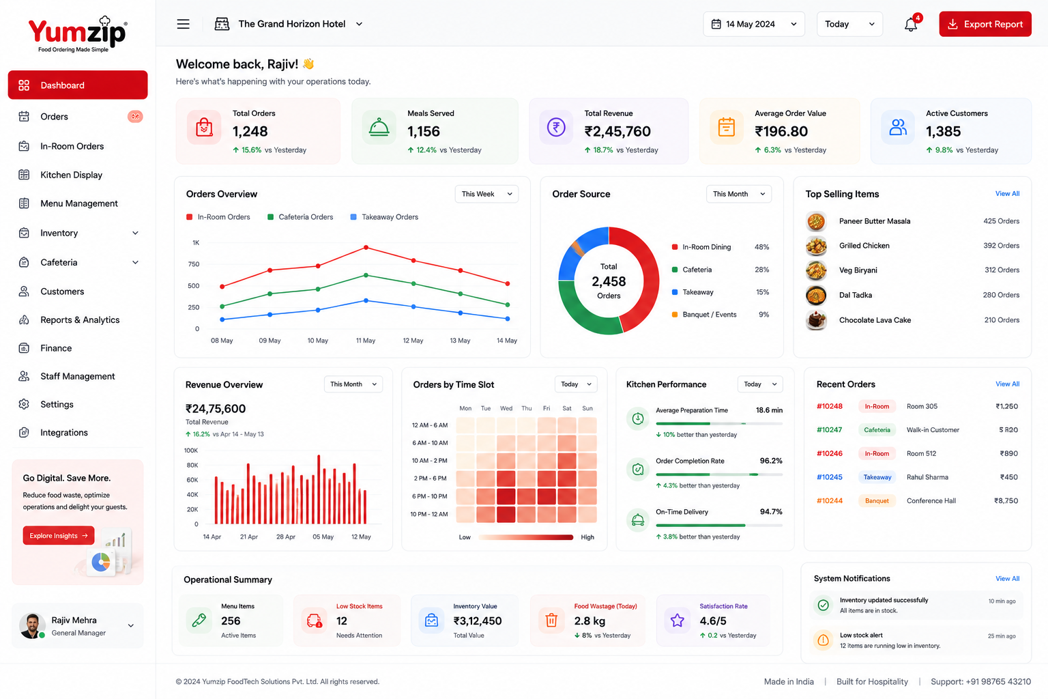This screenshot has width=1048, height=699.
Task: Click the Order Completion Rate check icon
Action: (x=638, y=469)
